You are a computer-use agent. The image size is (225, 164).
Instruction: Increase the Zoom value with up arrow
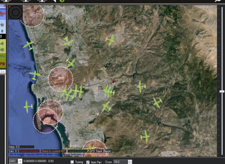click(x=130, y=160)
